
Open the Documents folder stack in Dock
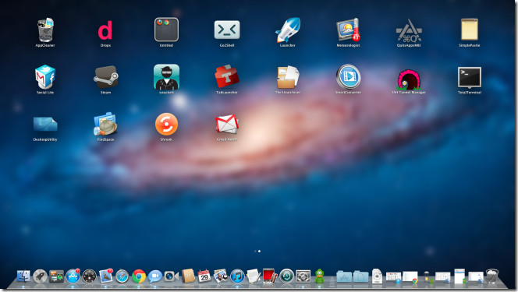(x=360, y=276)
